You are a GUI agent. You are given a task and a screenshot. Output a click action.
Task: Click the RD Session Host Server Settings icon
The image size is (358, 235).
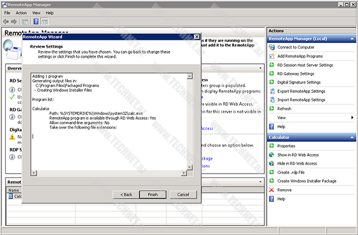271,65
